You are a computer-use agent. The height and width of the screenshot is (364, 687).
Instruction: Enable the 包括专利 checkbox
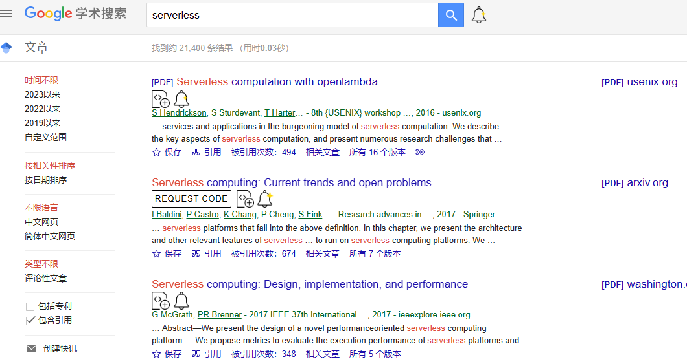point(30,306)
